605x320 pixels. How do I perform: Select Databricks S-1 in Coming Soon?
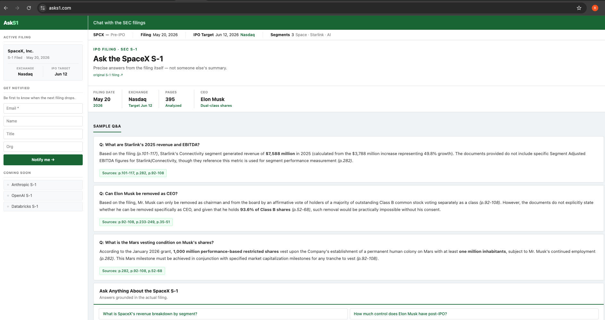43,207
